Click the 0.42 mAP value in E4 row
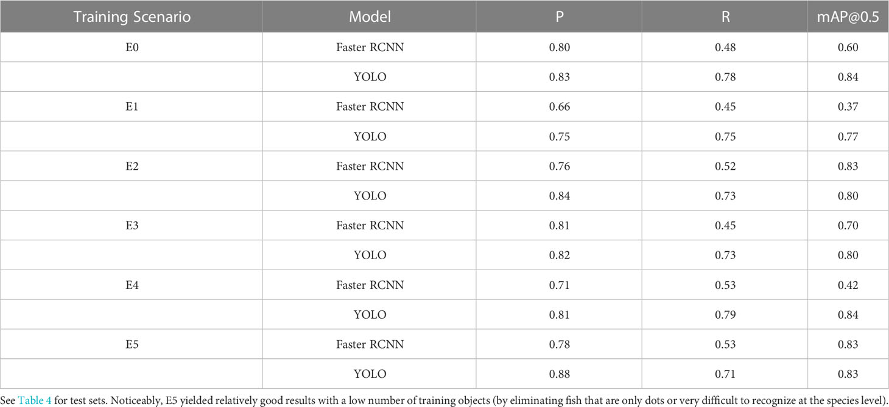 pos(848,285)
